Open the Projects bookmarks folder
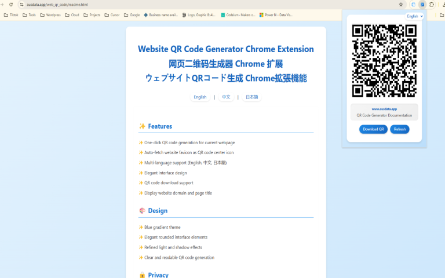 (92, 15)
